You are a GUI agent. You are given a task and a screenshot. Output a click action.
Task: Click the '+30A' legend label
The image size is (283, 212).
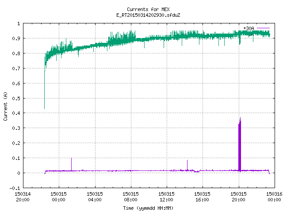249,28
